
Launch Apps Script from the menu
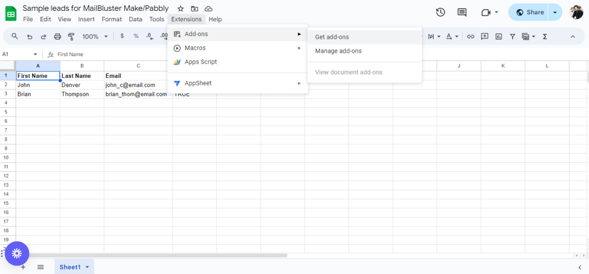pyautogui.click(x=238, y=62)
